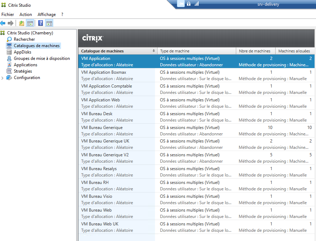
Task: Select AppDisks in the tree
Action: [22, 52]
